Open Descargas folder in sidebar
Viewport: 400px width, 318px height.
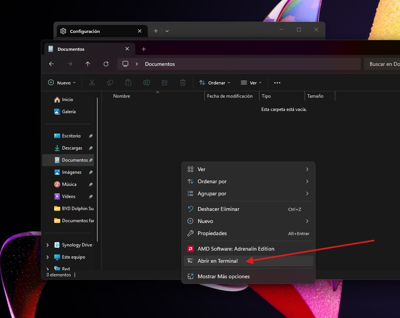pyautogui.click(x=68, y=148)
